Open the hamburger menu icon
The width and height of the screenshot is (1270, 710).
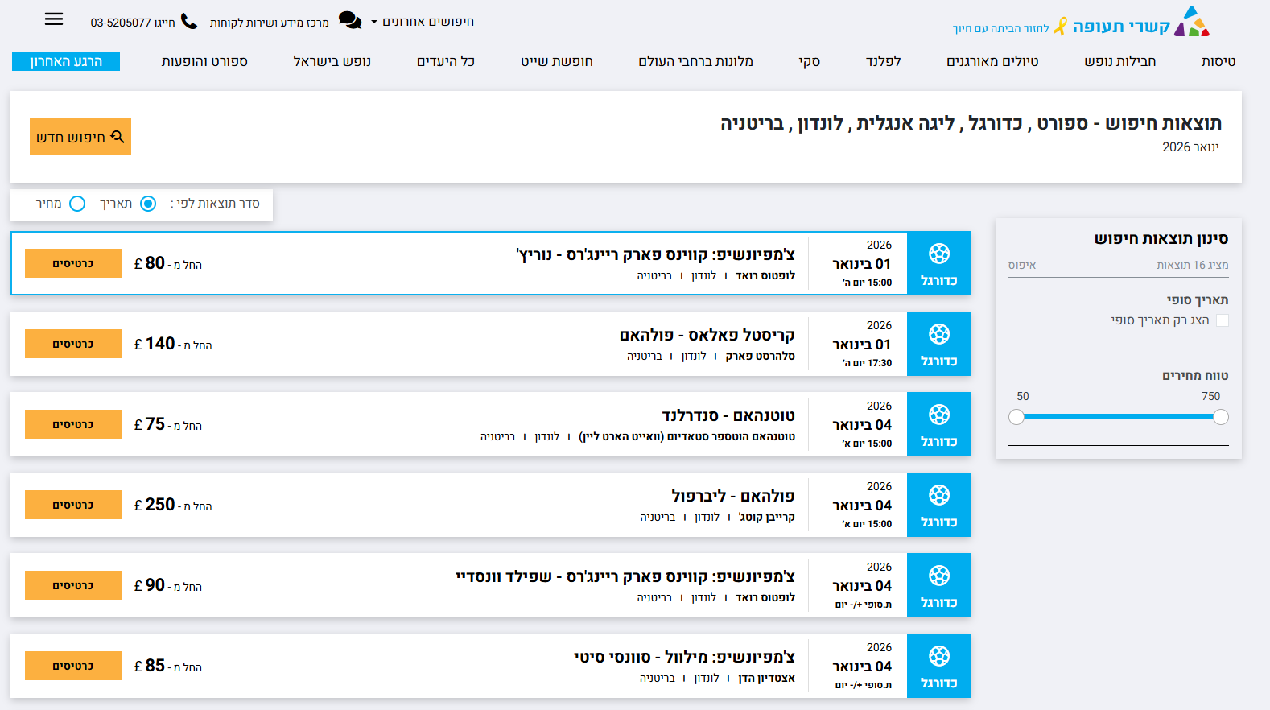pos(54,19)
